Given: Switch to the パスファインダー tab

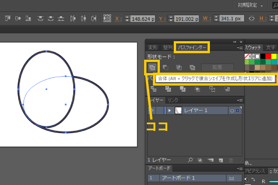Looking at the screenshot, I should coord(192,47).
